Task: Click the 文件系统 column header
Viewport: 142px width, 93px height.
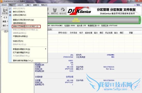Action: [x=73, y=33]
